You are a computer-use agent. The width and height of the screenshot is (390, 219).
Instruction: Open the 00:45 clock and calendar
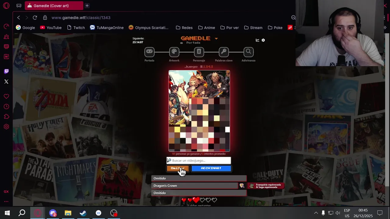point(363,213)
